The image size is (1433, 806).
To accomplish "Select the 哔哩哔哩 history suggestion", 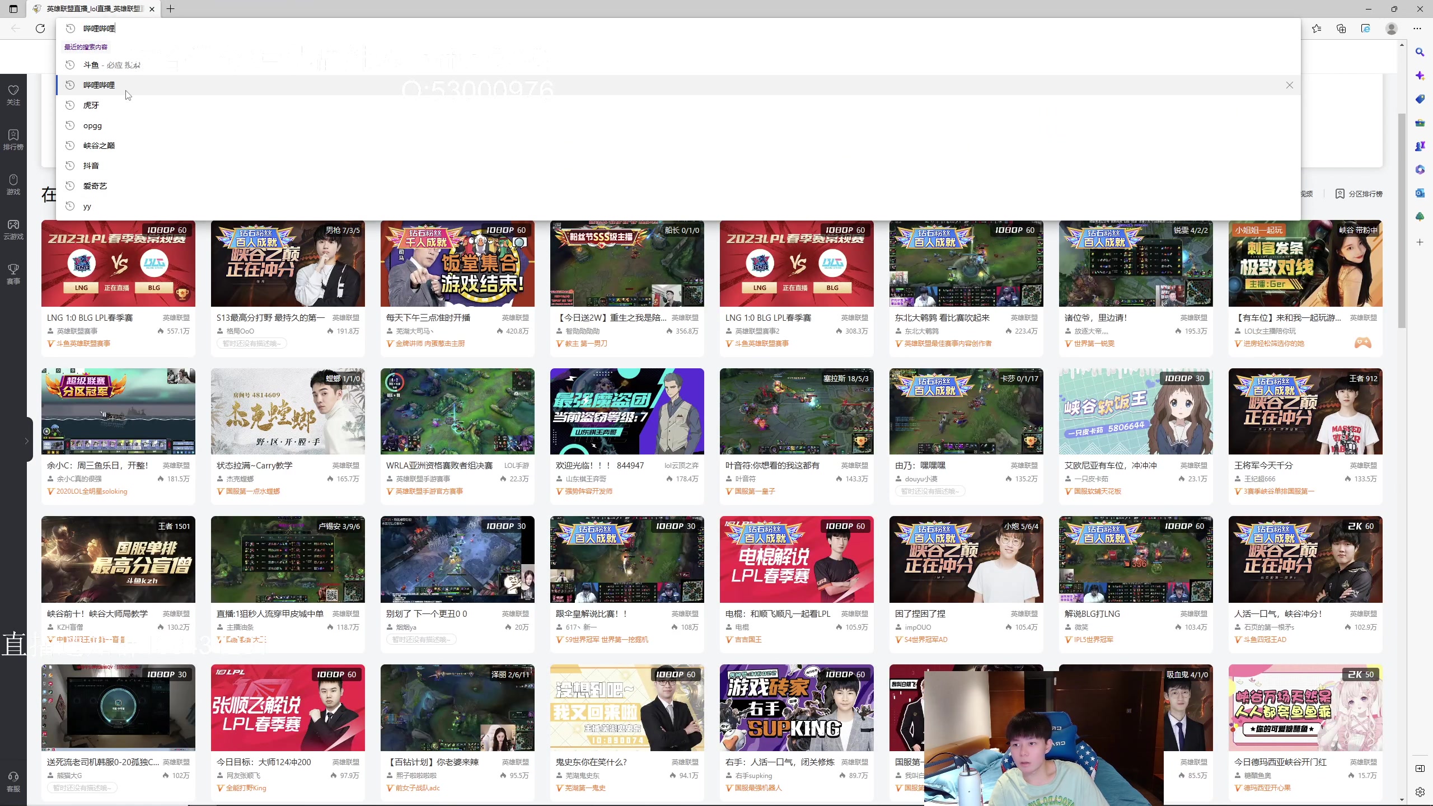I will tap(678, 85).
